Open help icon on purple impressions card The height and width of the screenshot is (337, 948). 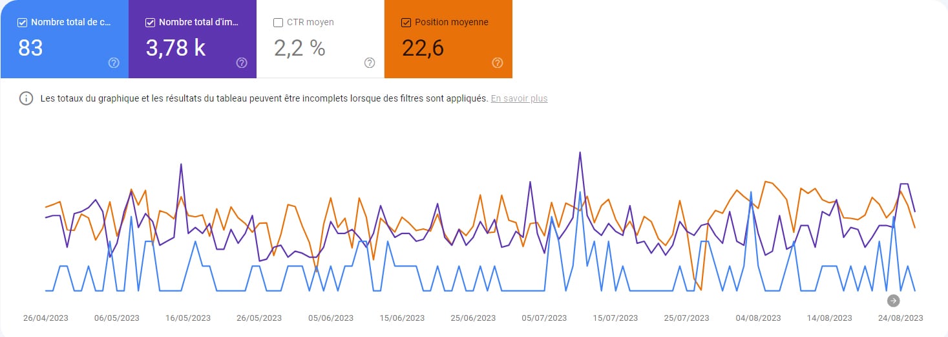(x=242, y=63)
